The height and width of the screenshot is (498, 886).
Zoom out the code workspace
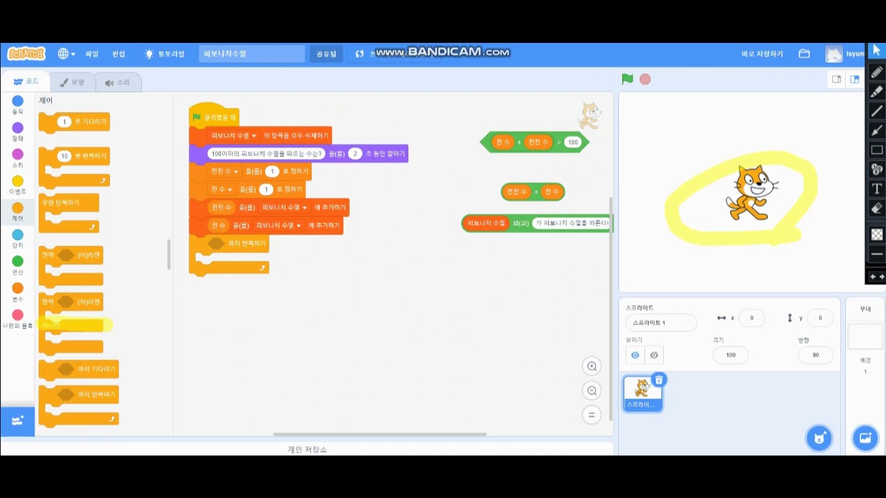point(592,391)
